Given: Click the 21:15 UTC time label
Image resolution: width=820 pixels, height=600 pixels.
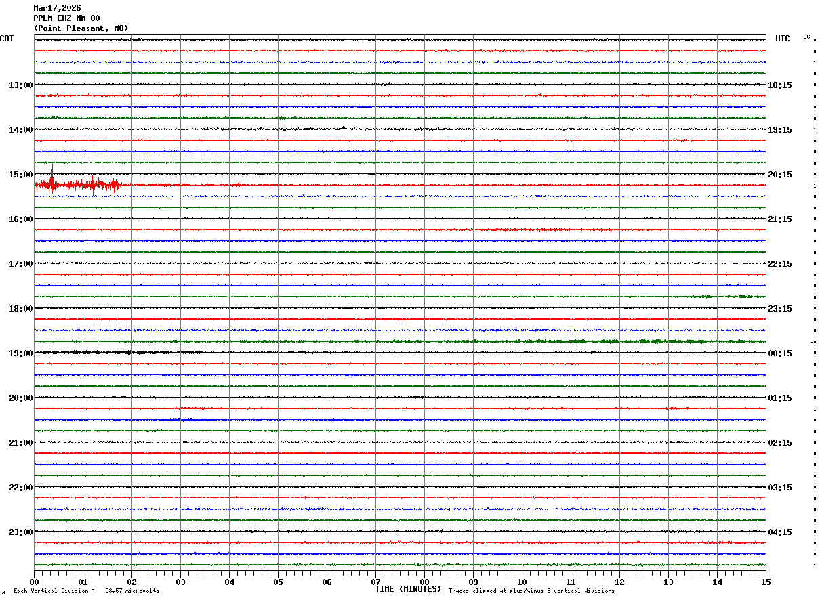Looking at the screenshot, I should pyautogui.click(x=780, y=219).
